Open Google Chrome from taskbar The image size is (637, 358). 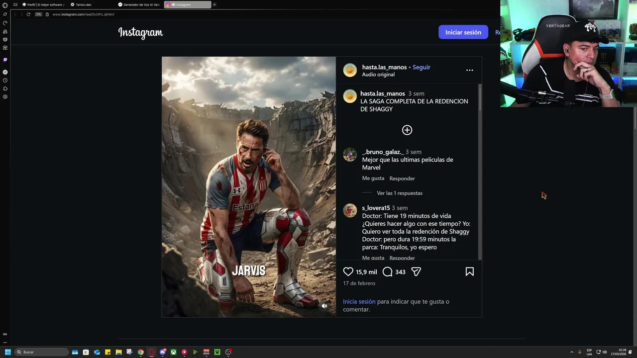point(140,352)
